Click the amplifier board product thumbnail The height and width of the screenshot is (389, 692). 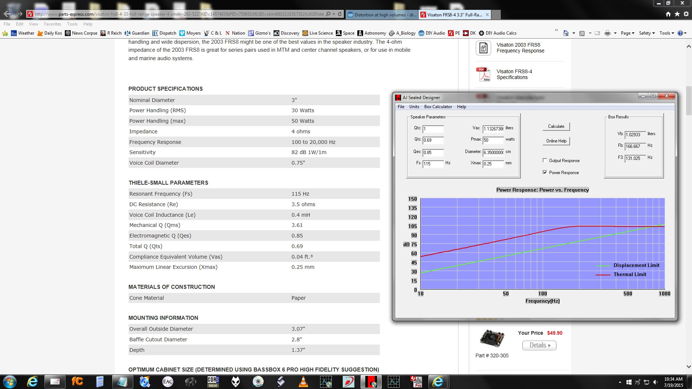pos(492,338)
